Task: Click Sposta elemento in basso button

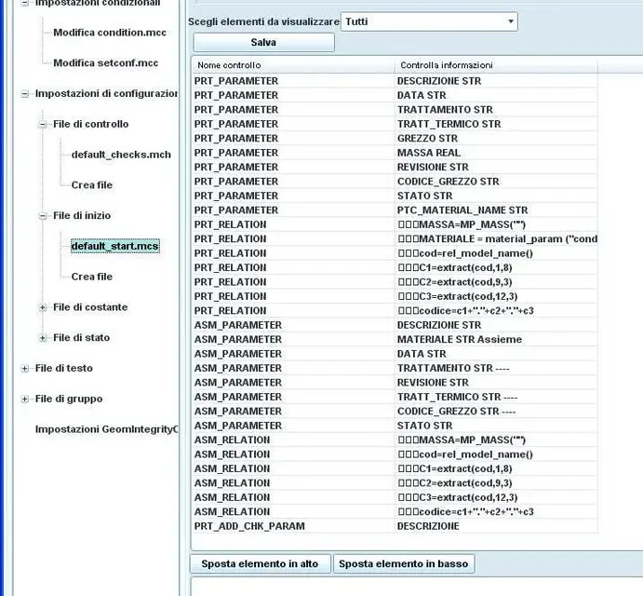Action: (x=404, y=563)
